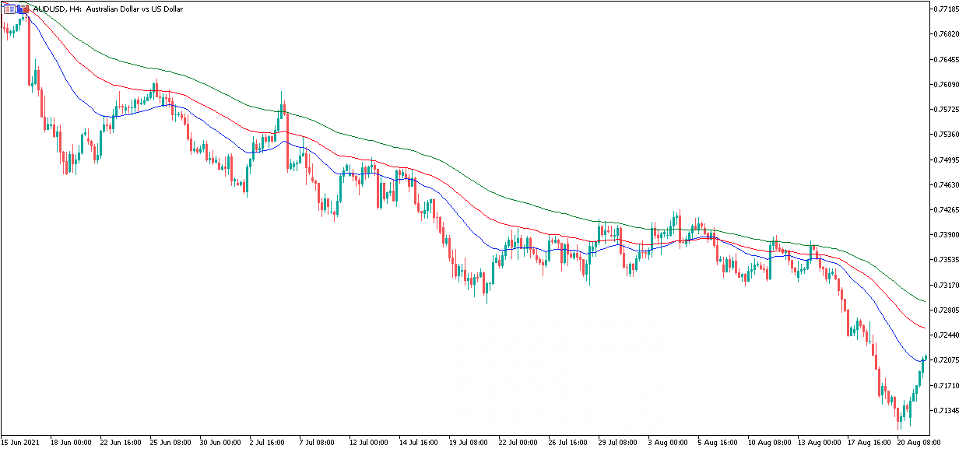Click the AUDUSD, H4 chart title
The image size is (966, 449).
pyautogui.click(x=108, y=9)
